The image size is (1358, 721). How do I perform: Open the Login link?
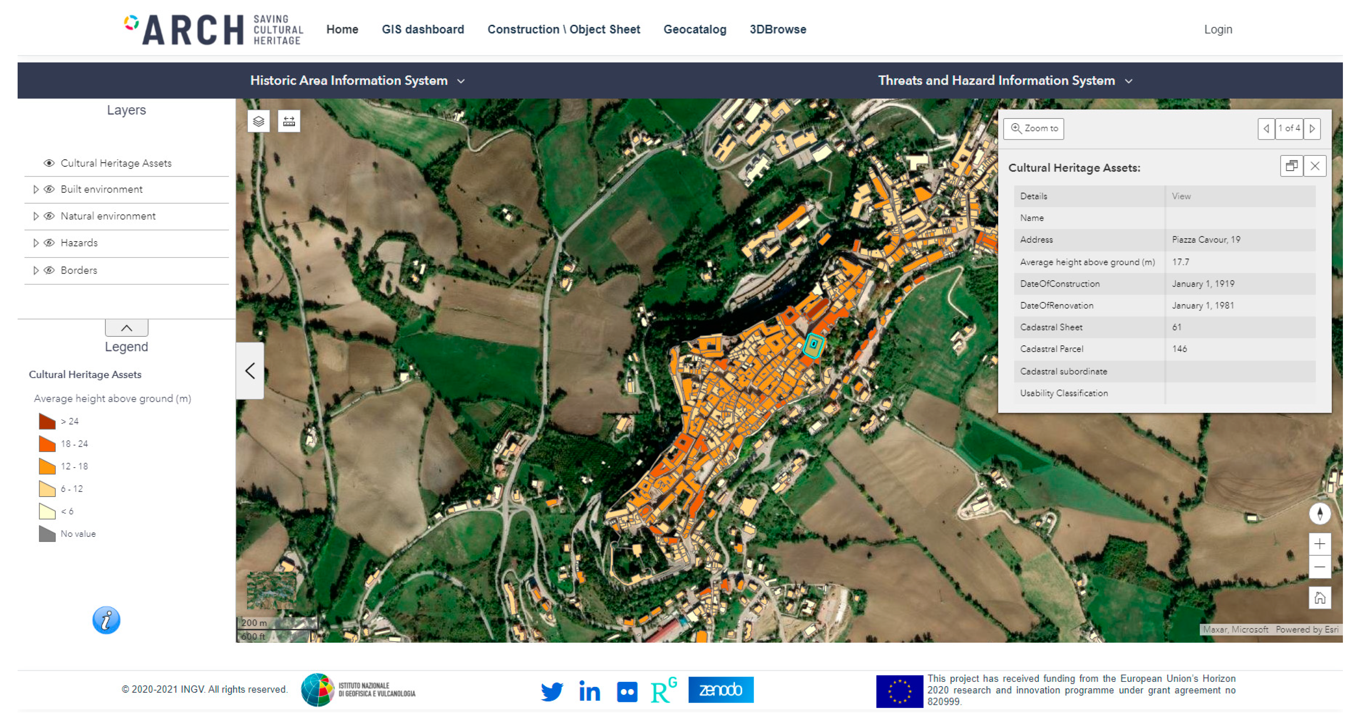click(1217, 29)
